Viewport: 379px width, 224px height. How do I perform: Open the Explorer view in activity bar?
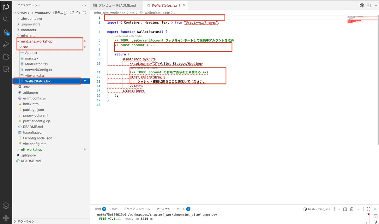[6, 6]
